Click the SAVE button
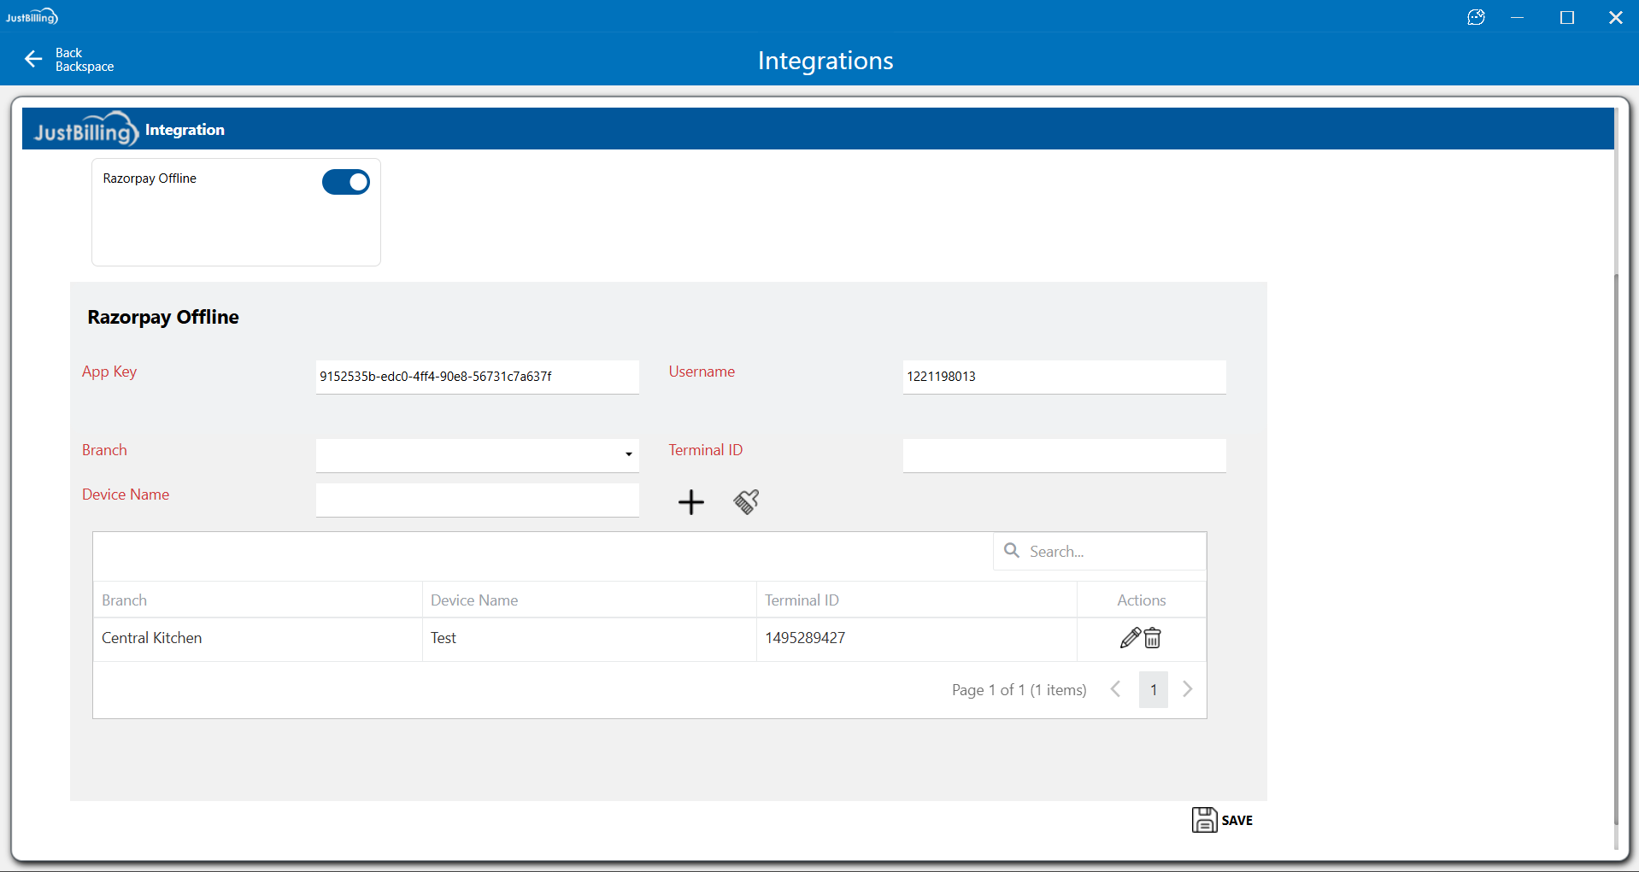This screenshot has width=1639, height=872. [1223, 820]
